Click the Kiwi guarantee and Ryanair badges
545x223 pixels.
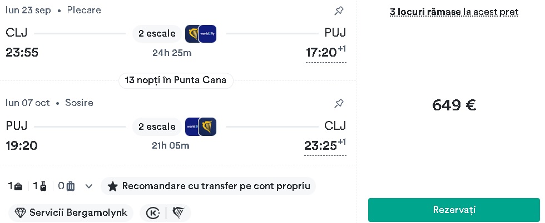click(166, 212)
